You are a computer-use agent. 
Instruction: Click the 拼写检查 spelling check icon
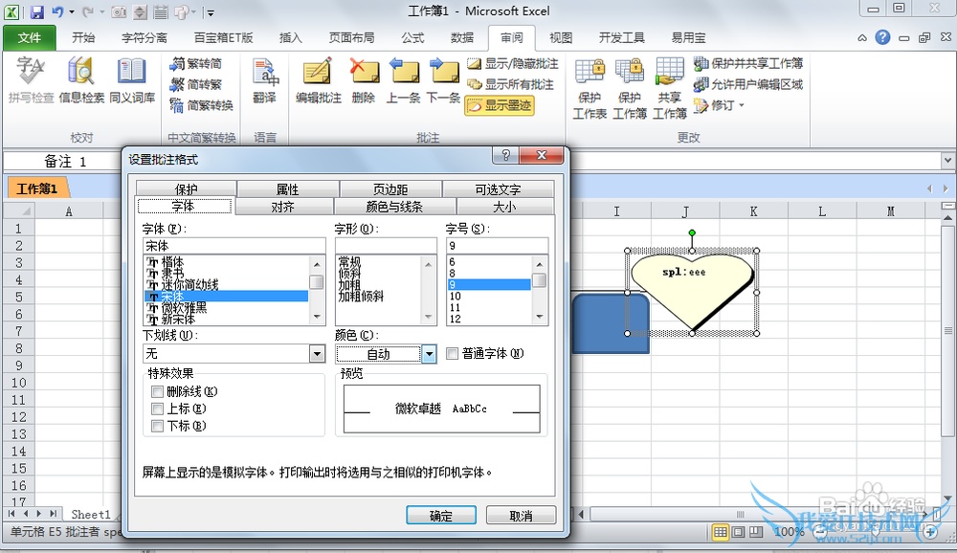coord(31,80)
